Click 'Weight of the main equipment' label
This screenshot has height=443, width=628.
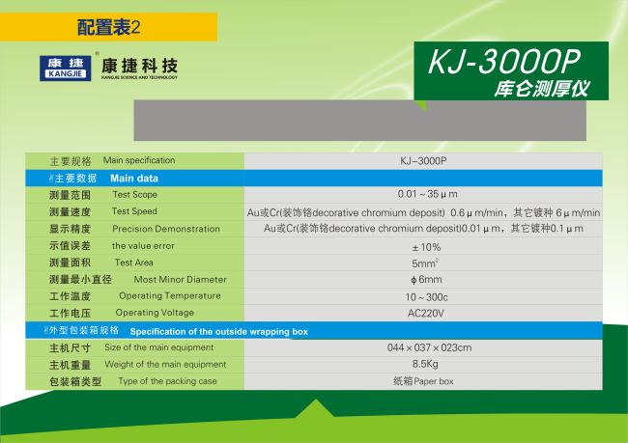coord(165,364)
